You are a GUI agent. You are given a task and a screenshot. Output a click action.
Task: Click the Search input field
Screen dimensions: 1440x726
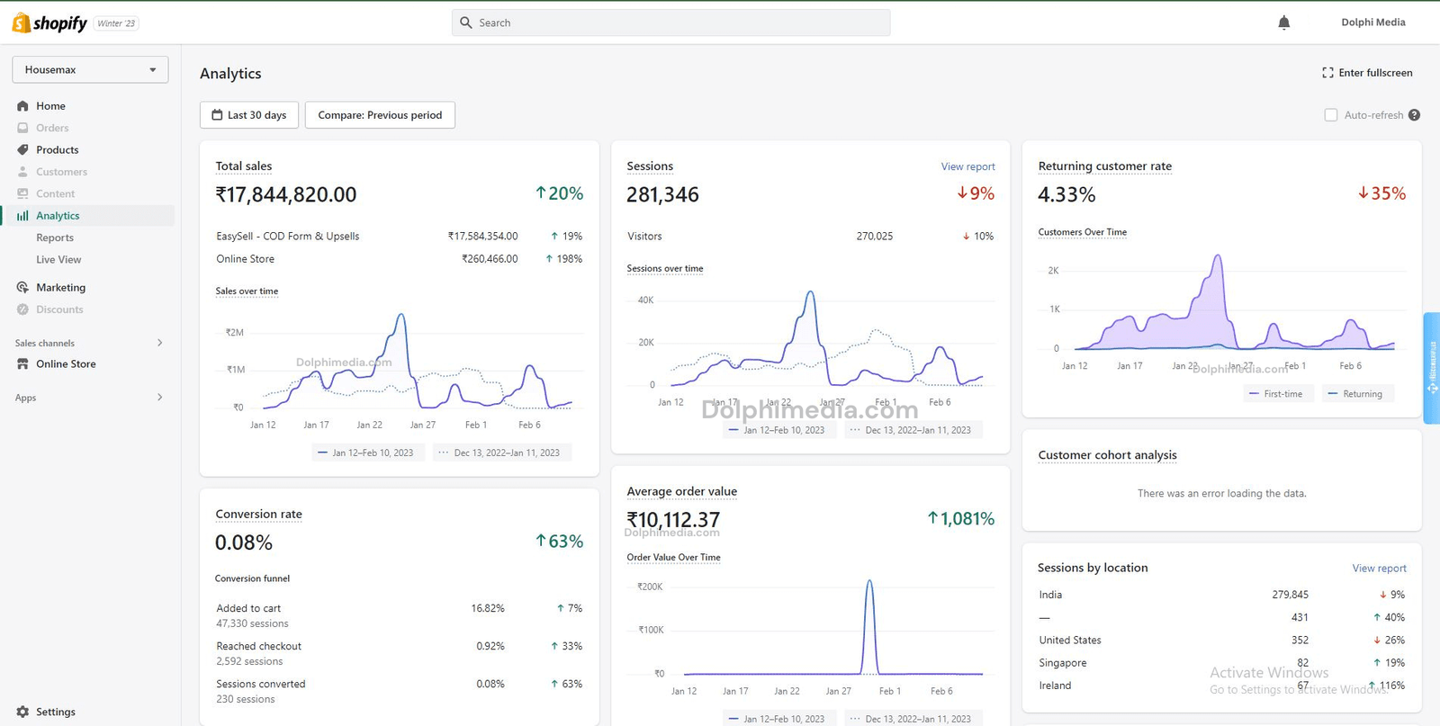[x=670, y=22]
